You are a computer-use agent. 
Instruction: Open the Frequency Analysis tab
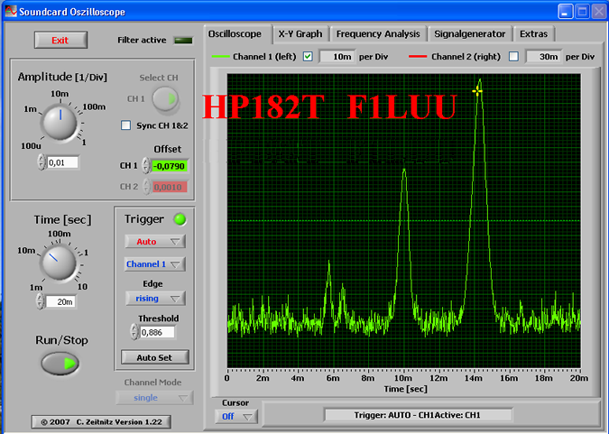point(378,34)
